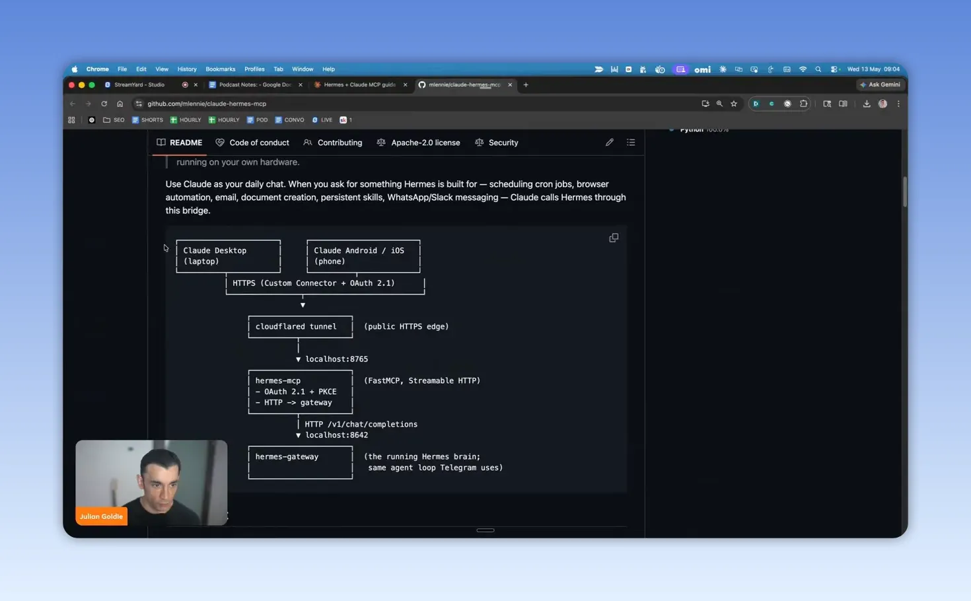Switch to Podcast Notes Google Doc tab
Image resolution: width=971 pixels, height=601 pixels.
click(255, 85)
